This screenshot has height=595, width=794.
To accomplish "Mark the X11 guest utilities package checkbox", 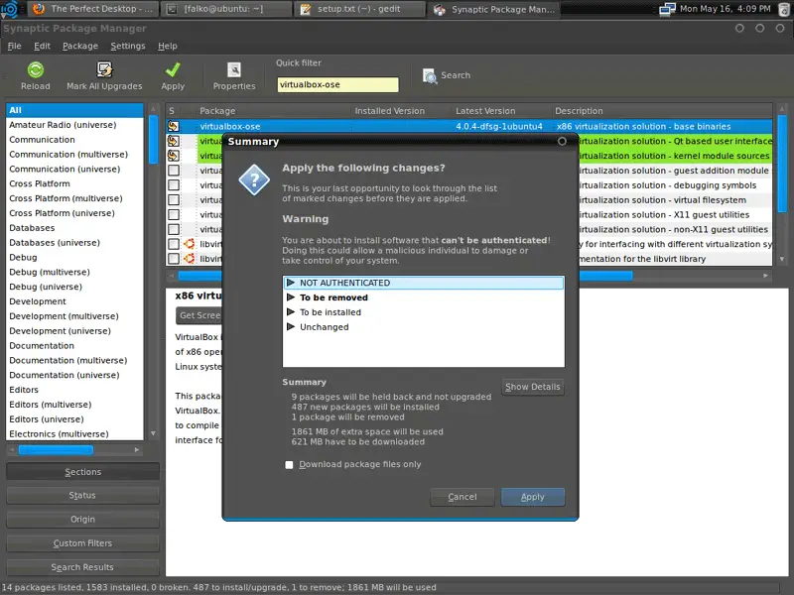I will tap(173, 214).
